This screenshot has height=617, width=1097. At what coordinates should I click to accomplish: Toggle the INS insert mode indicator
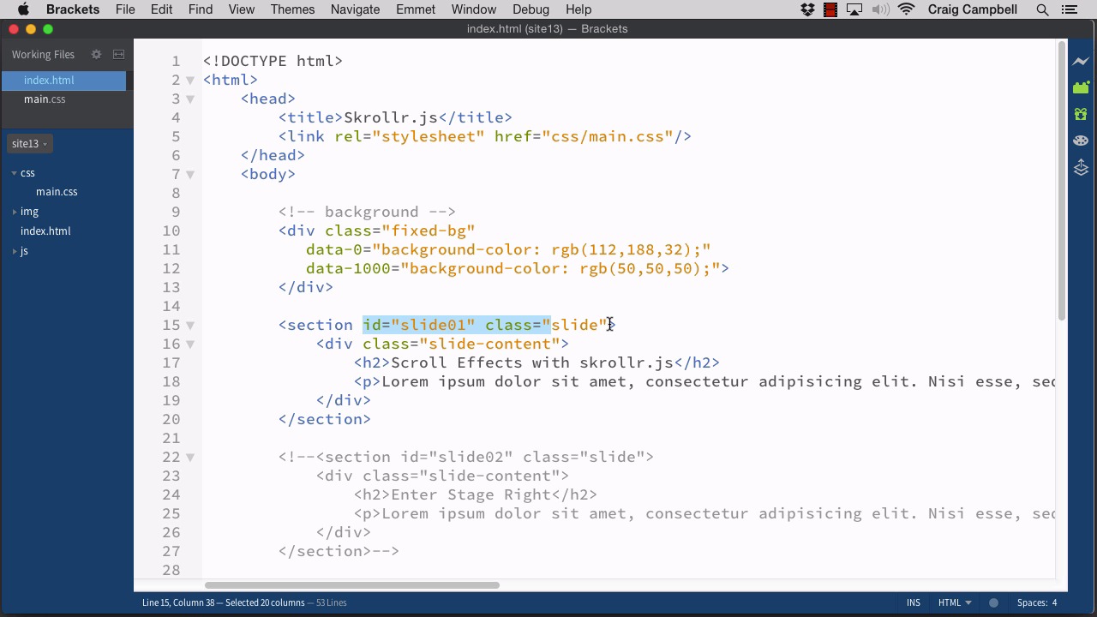coord(914,602)
